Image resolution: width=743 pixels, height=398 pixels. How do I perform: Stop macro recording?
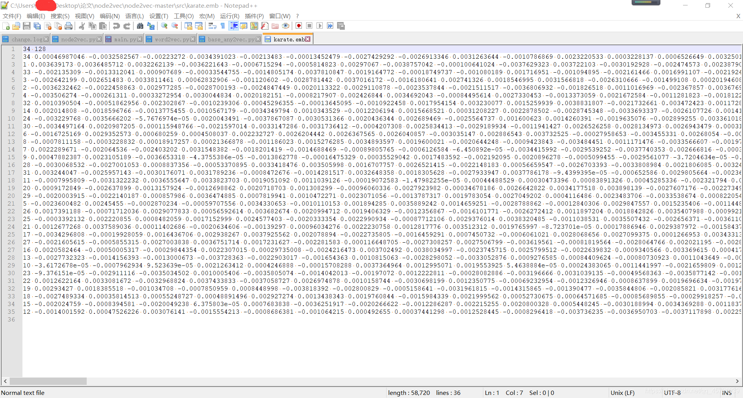(x=309, y=26)
